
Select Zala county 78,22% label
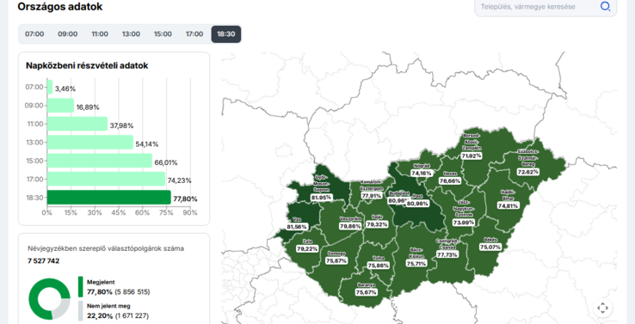307,249
